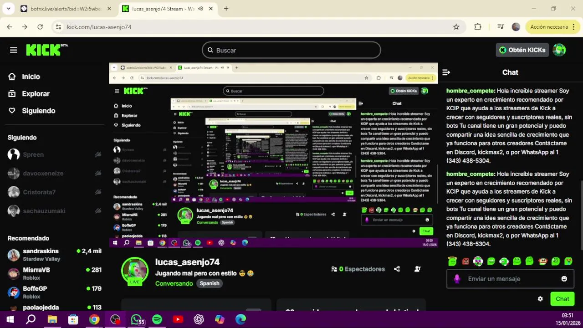
Task: View site information icon
Action: pyautogui.click(x=58, y=27)
